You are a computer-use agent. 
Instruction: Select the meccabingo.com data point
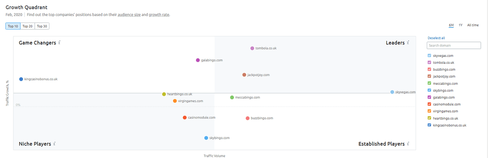click(x=232, y=97)
